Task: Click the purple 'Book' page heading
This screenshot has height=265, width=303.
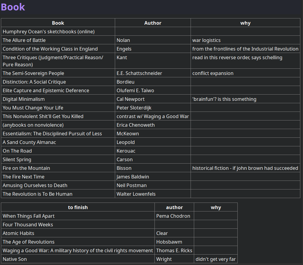Action: point(13,7)
